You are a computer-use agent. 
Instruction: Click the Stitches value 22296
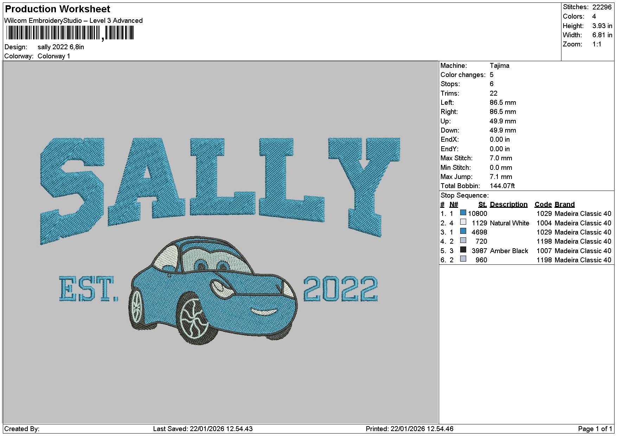[602, 7]
